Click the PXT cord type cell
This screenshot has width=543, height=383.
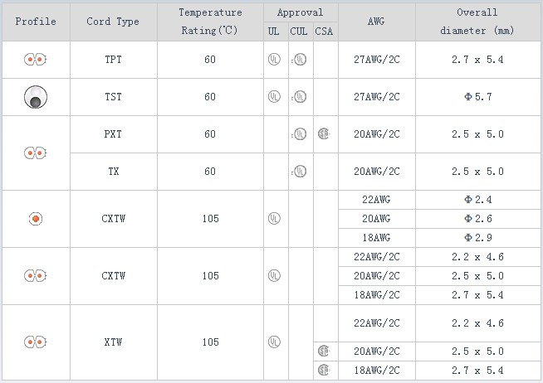tap(113, 134)
